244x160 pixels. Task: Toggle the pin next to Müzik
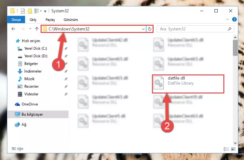pyautogui.click(x=66, y=79)
